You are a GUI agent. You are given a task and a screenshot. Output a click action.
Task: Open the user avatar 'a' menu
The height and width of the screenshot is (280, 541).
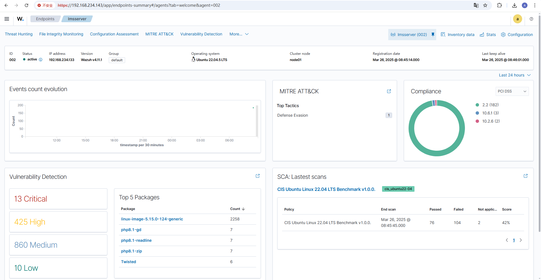518,19
